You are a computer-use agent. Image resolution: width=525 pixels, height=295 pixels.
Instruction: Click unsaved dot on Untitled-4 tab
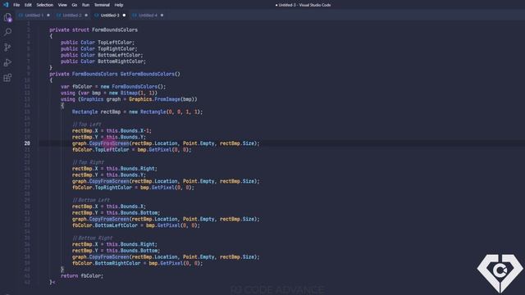coord(162,16)
